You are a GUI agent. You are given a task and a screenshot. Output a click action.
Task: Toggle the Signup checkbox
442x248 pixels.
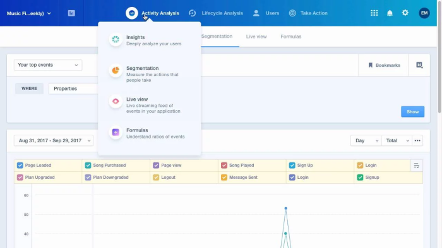pyautogui.click(x=360, y=178)
